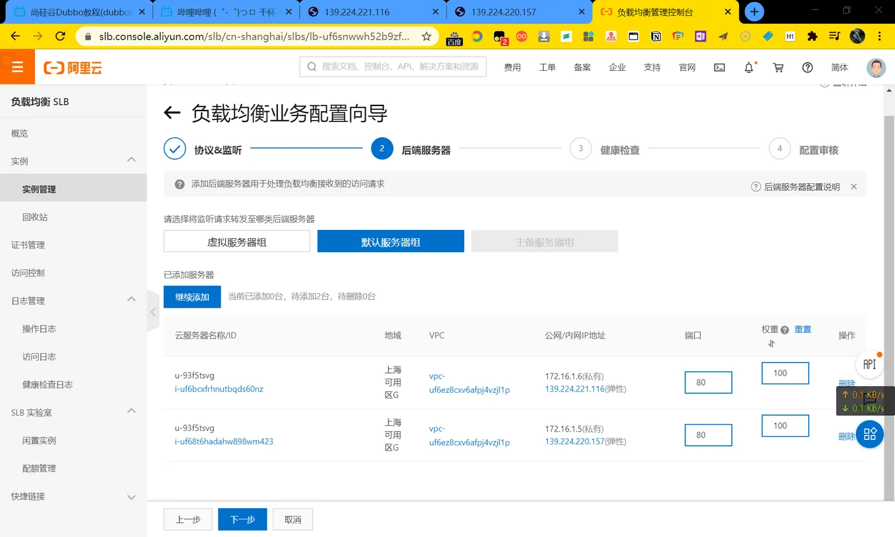Screen dimensions: 895x537
Task: Open the Notion extension
Action: [656, 36]
